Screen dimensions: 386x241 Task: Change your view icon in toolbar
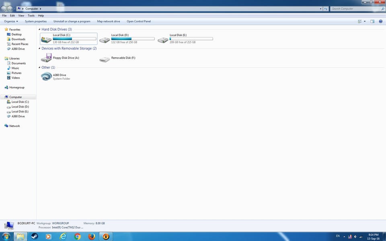(x=360, y=21)
